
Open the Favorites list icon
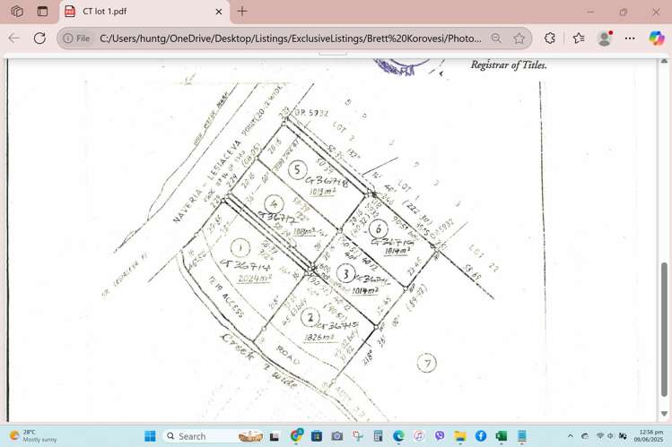point(579,39)
